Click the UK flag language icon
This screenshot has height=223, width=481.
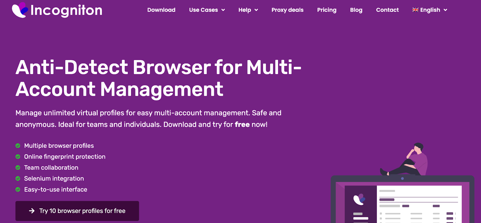tap(415, 10)
